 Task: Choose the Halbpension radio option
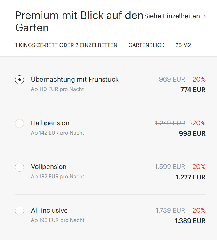click(x=19, y=123)
